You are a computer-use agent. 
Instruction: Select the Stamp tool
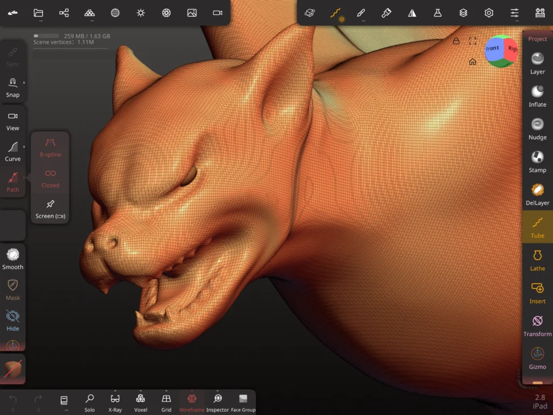(537, 162)
